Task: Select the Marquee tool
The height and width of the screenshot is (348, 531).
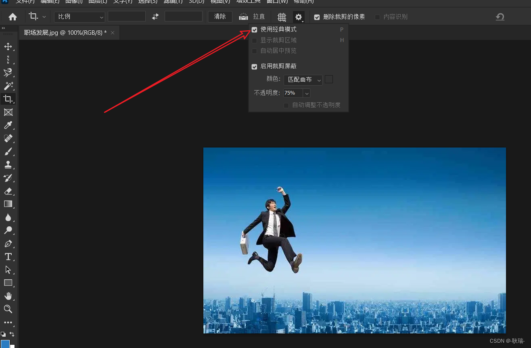Action: [8, 60]
